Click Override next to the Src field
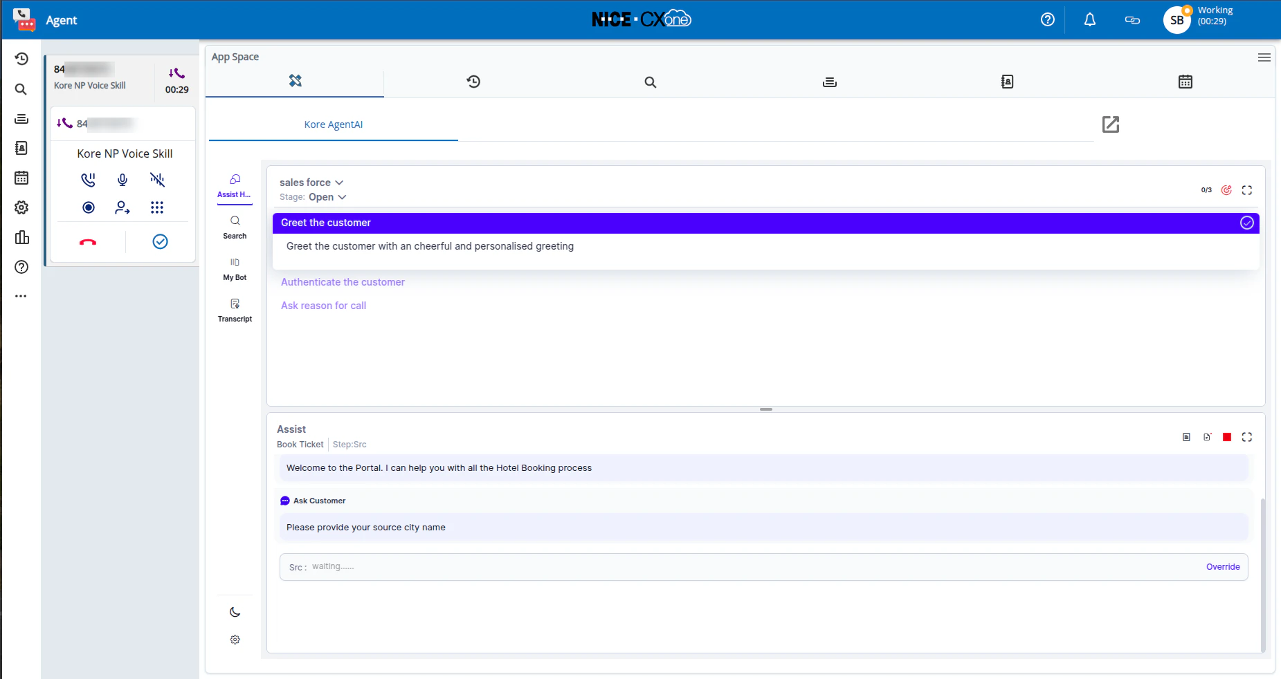The width and height of the screenshot is (1281, 679). click(x=1222, y=566)
